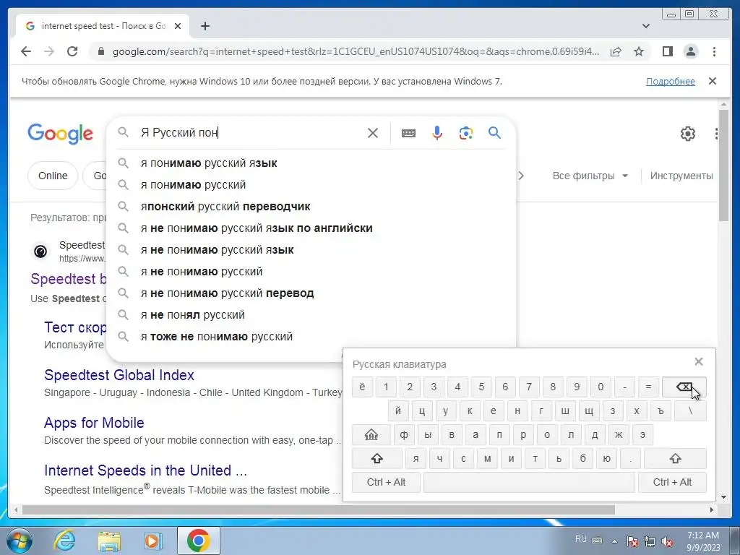Image resolution: width=740 pixels, height=555 pixels.
Task: Tap the а key on virtual keyboard
Action: [x=476, y=434]
